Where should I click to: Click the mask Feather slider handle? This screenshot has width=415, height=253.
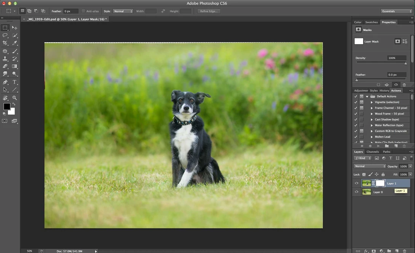pyautogui.click(x=357, y=80)
